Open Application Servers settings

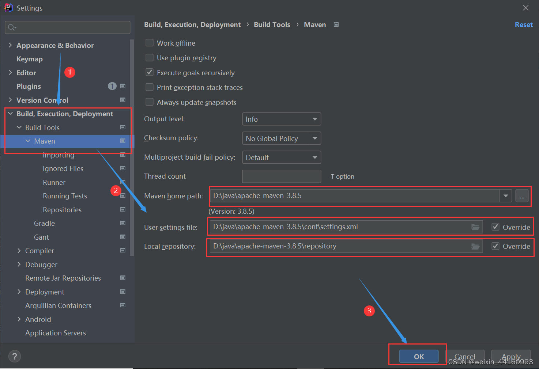click(56, 333)
